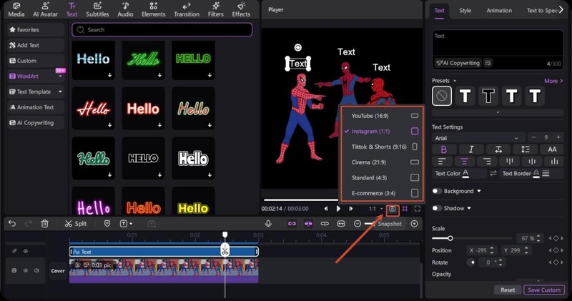Click the text Search field
The image size is (572, 301).
pyautogui.click(x=162, y=30)
